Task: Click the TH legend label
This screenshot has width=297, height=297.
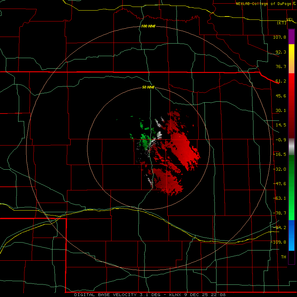Action: [x=283, y=257]
